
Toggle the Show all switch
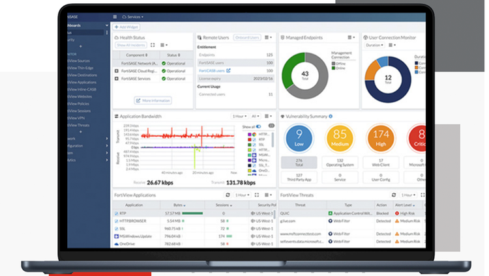(259, 126)
